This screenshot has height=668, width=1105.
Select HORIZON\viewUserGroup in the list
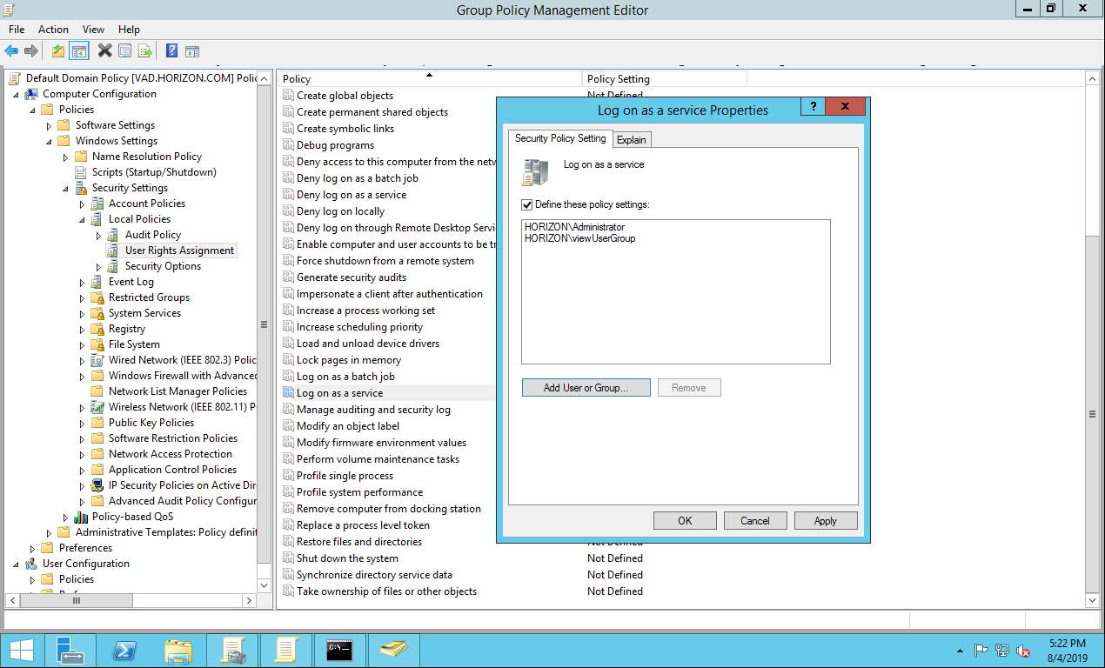579,238
